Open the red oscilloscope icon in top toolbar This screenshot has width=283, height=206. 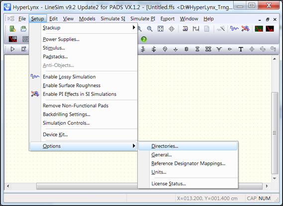(270, 29)
